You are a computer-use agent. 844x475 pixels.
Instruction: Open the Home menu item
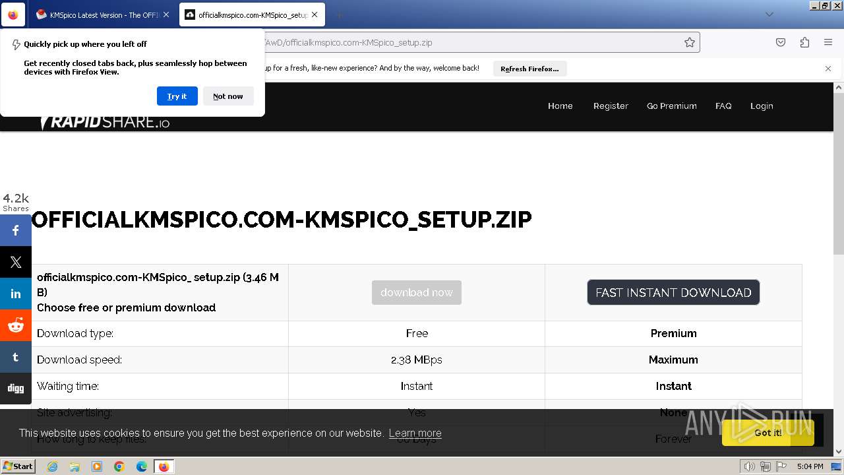coord(560,106)
